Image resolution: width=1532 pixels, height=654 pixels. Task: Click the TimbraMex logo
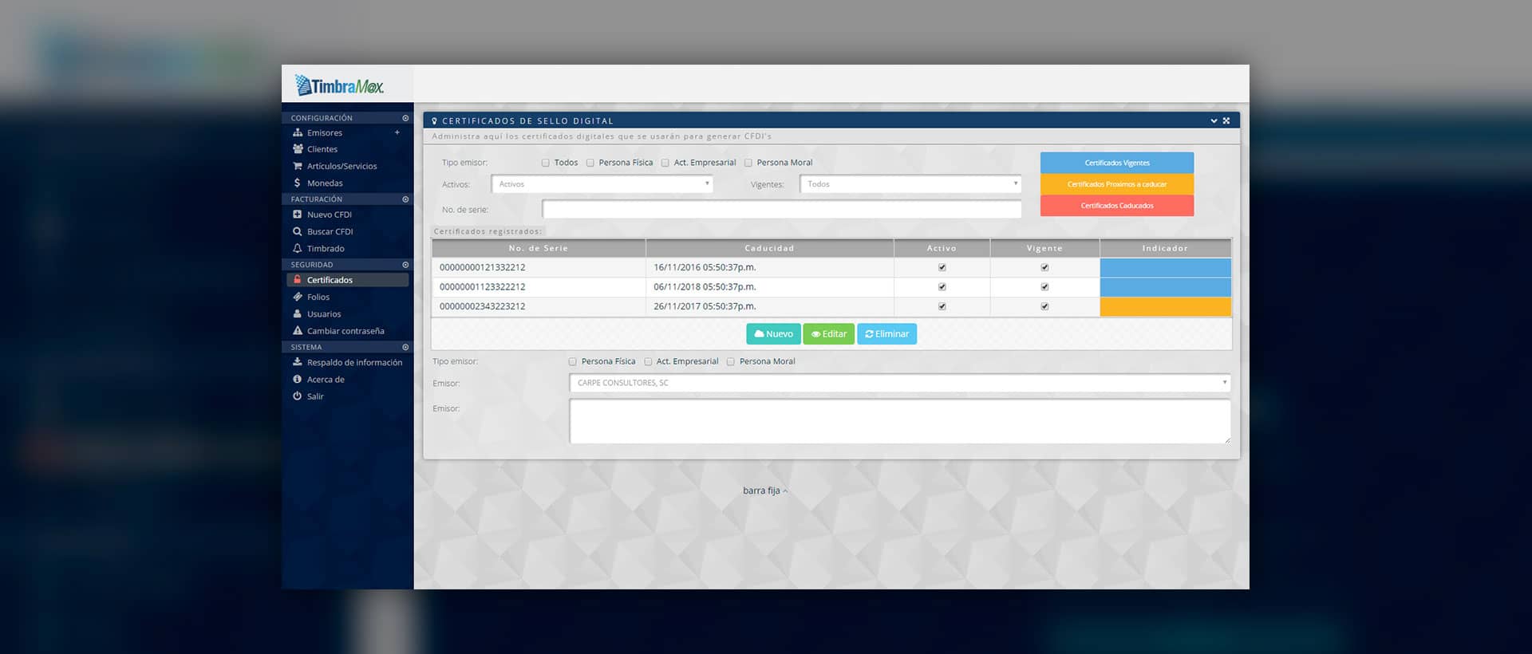339,85
